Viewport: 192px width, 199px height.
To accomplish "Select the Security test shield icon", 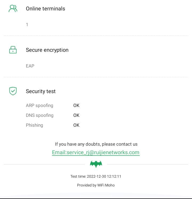I will [x=13, y=91].
